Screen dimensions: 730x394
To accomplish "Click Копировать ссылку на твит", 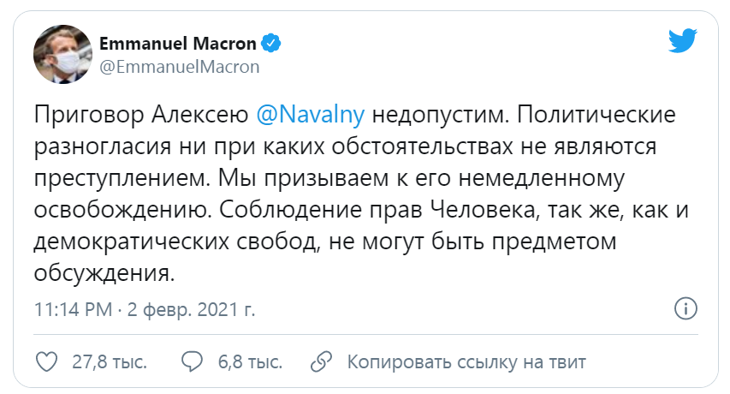I will click(466, 361).
